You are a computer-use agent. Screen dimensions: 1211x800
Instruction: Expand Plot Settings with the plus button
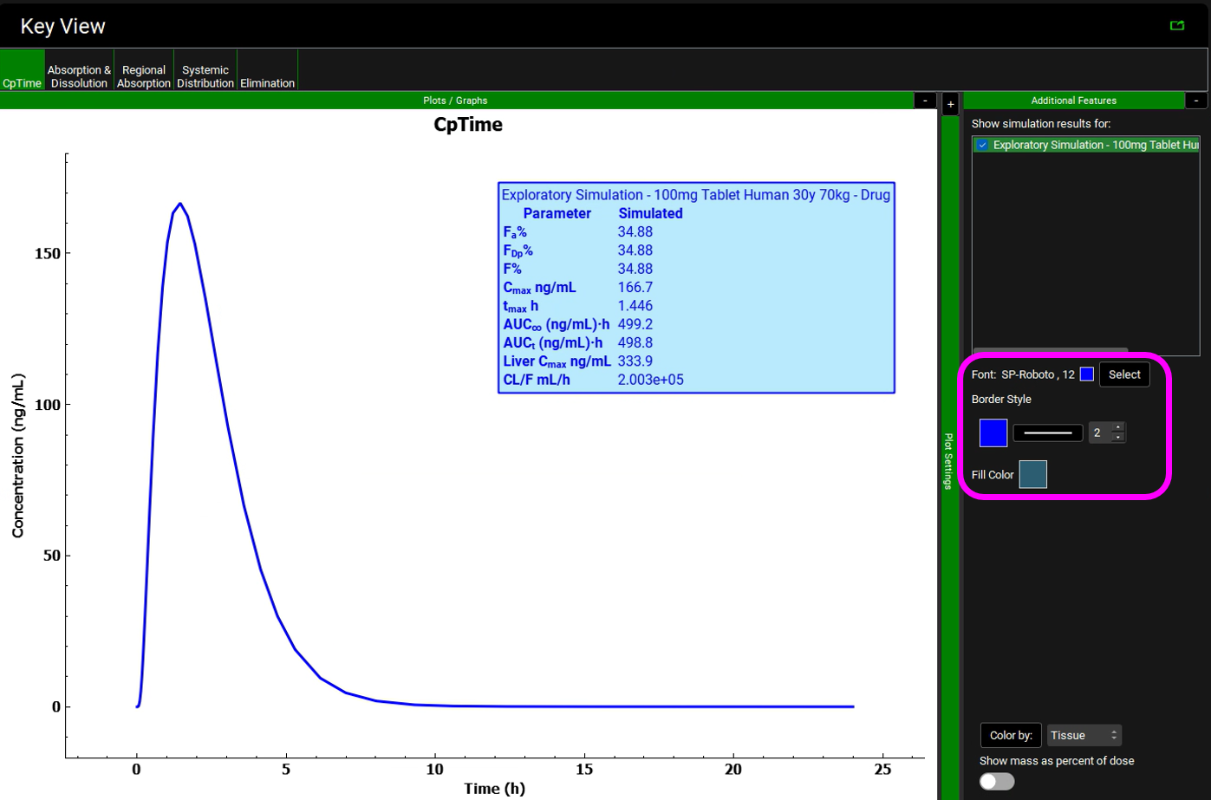tap(950, 104)
